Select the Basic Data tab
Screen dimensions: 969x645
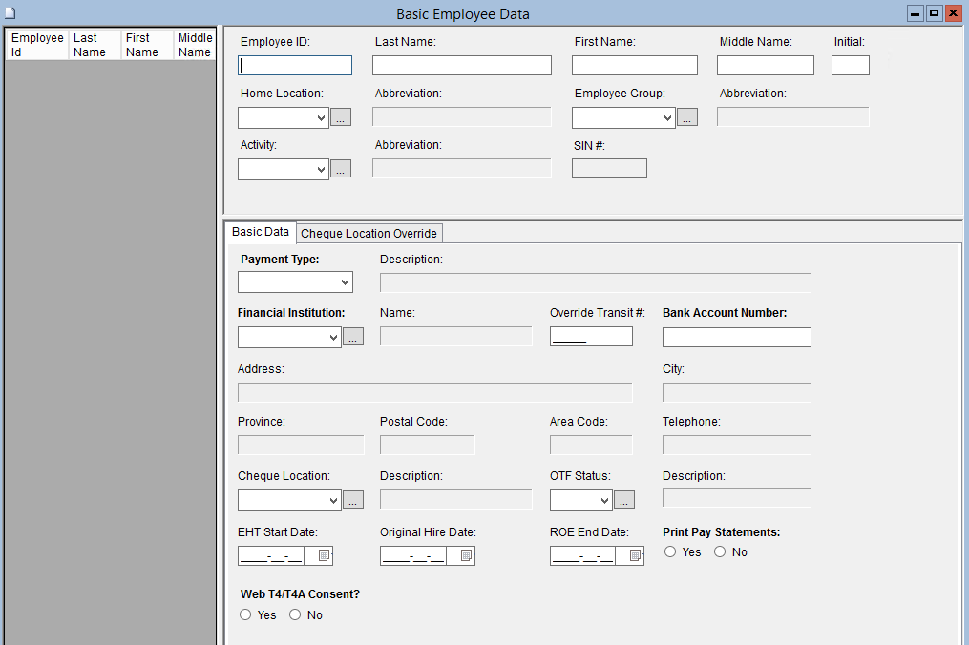261,232
